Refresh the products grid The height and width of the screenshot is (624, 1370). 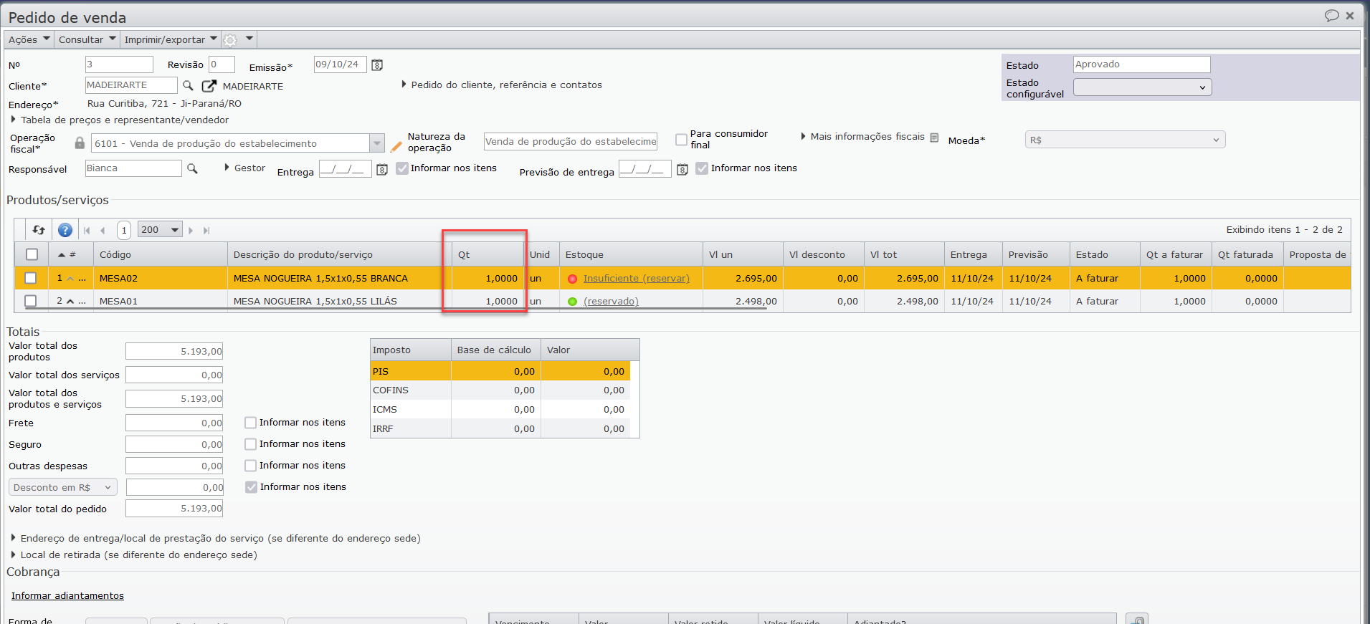click(39, 230)
